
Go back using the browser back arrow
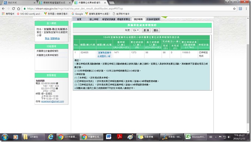click(x=3, y=8)
